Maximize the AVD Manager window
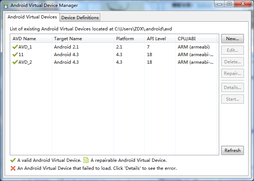The width and height of the screenshot is (254, 181). (x=229, y=4)
